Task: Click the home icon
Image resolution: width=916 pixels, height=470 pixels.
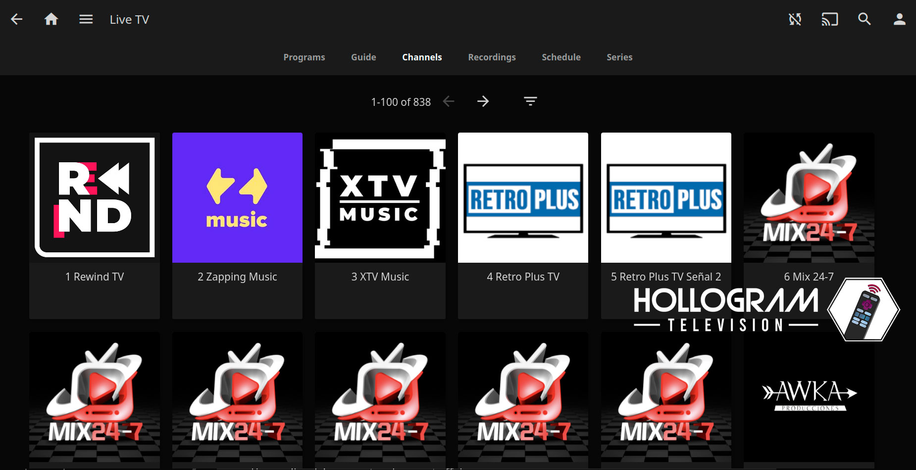Action: tap(51, 19)
